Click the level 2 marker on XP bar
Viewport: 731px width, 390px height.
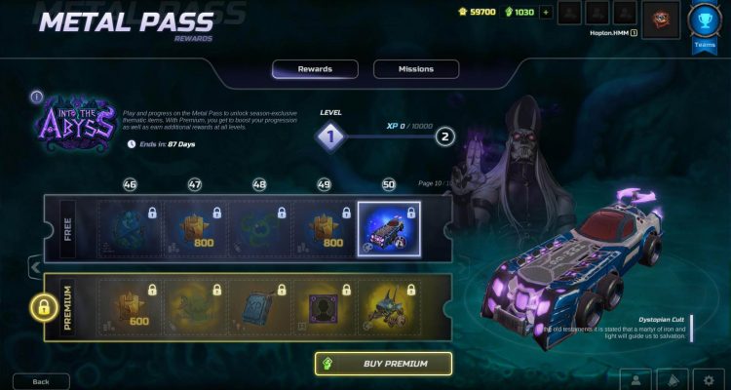pyautogui.click(x=444, y=137)
